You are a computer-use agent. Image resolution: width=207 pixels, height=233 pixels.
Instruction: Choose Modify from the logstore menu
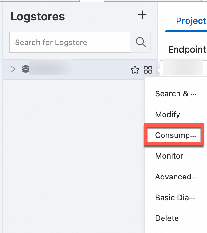pos(168,115)
